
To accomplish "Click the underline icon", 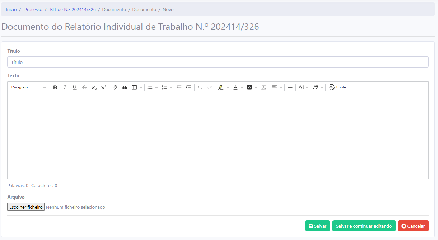I will click(75, 87).
